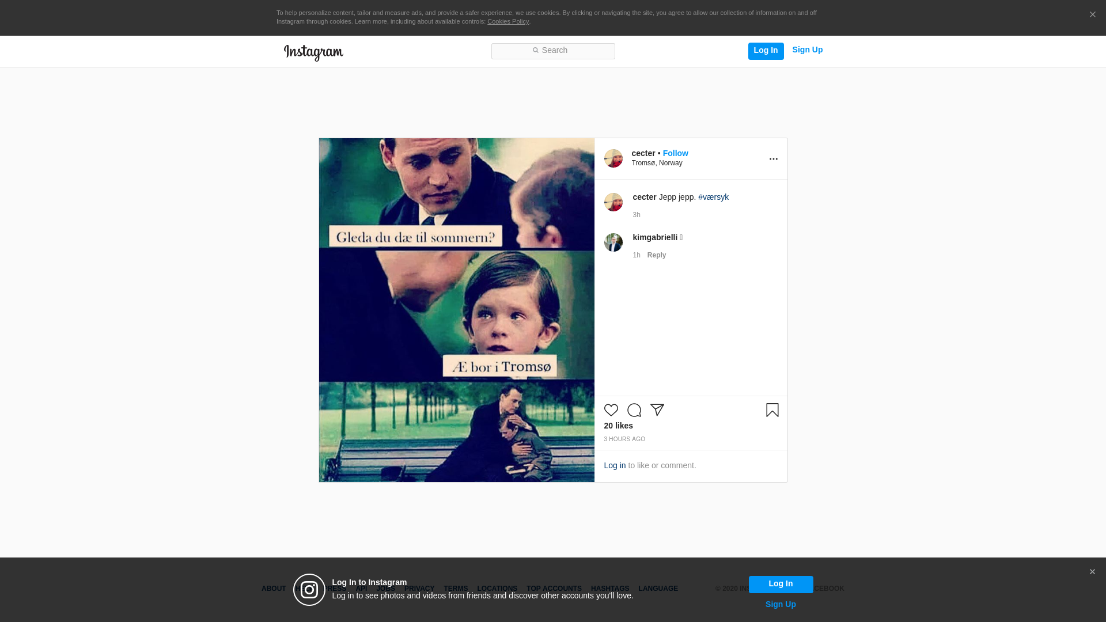Click the heart like icon

611,410
